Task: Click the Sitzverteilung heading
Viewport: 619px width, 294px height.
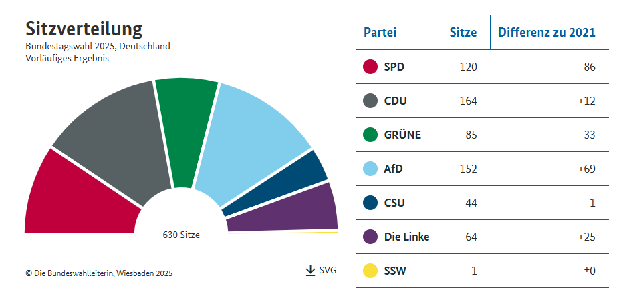Action: point(84,29)
